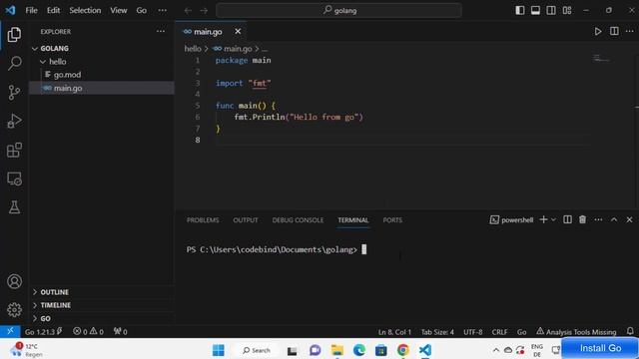Close the main.go tab
The height and width of the screenshot is (359, 639).
point(238,31)
